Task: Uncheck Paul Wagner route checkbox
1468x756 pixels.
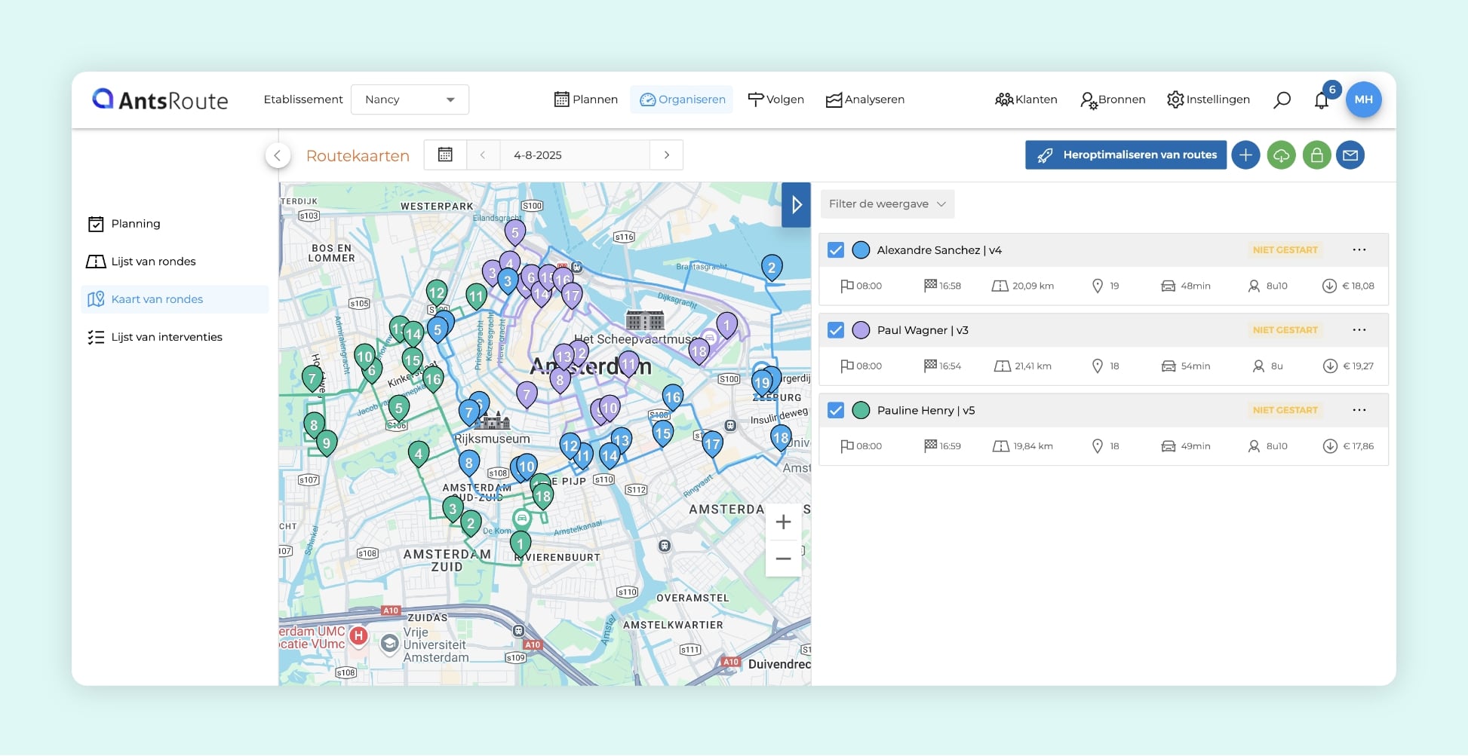Action: (x=836, y=330)
